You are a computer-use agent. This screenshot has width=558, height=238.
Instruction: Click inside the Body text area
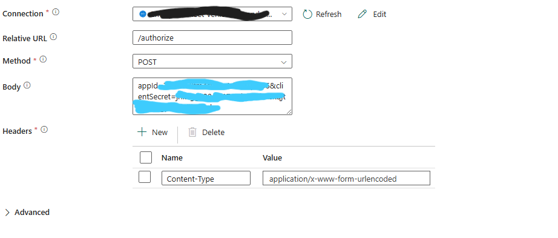(212, 96)
